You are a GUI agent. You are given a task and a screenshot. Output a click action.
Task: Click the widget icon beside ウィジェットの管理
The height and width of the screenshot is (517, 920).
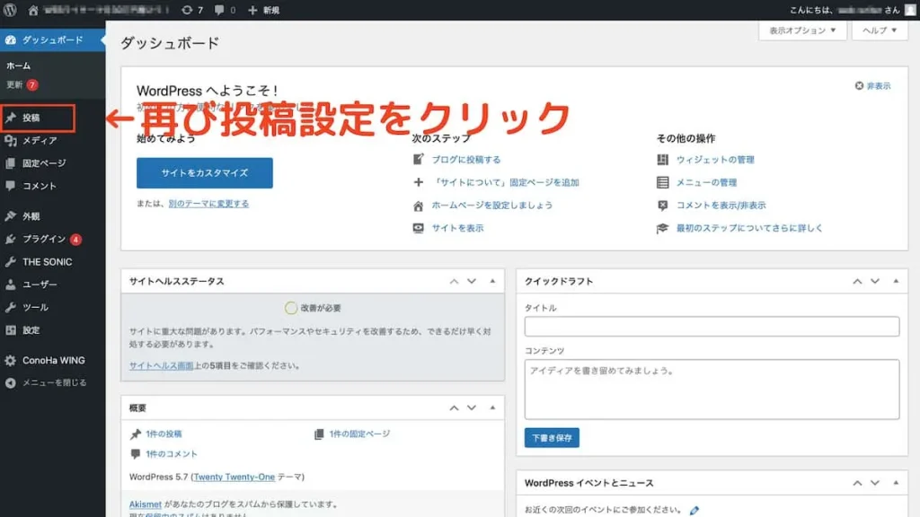(662, 160)
